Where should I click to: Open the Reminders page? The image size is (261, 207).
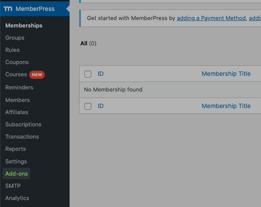[19, 88]
